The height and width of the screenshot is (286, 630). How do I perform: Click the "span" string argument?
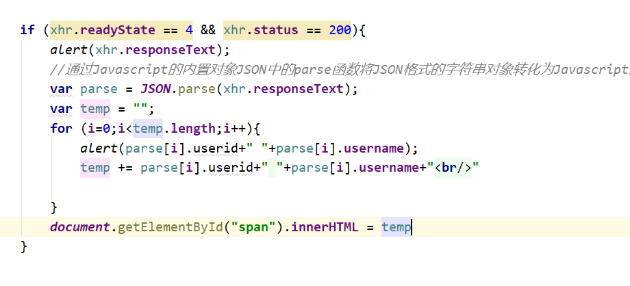point(253,227)
